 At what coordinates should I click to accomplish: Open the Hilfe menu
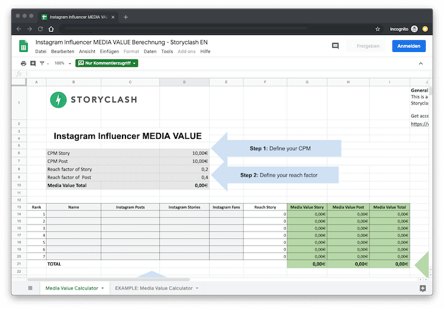205,51
